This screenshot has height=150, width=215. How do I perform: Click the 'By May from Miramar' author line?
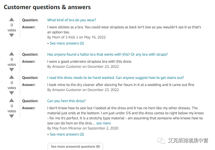click(x=83, y=128)
